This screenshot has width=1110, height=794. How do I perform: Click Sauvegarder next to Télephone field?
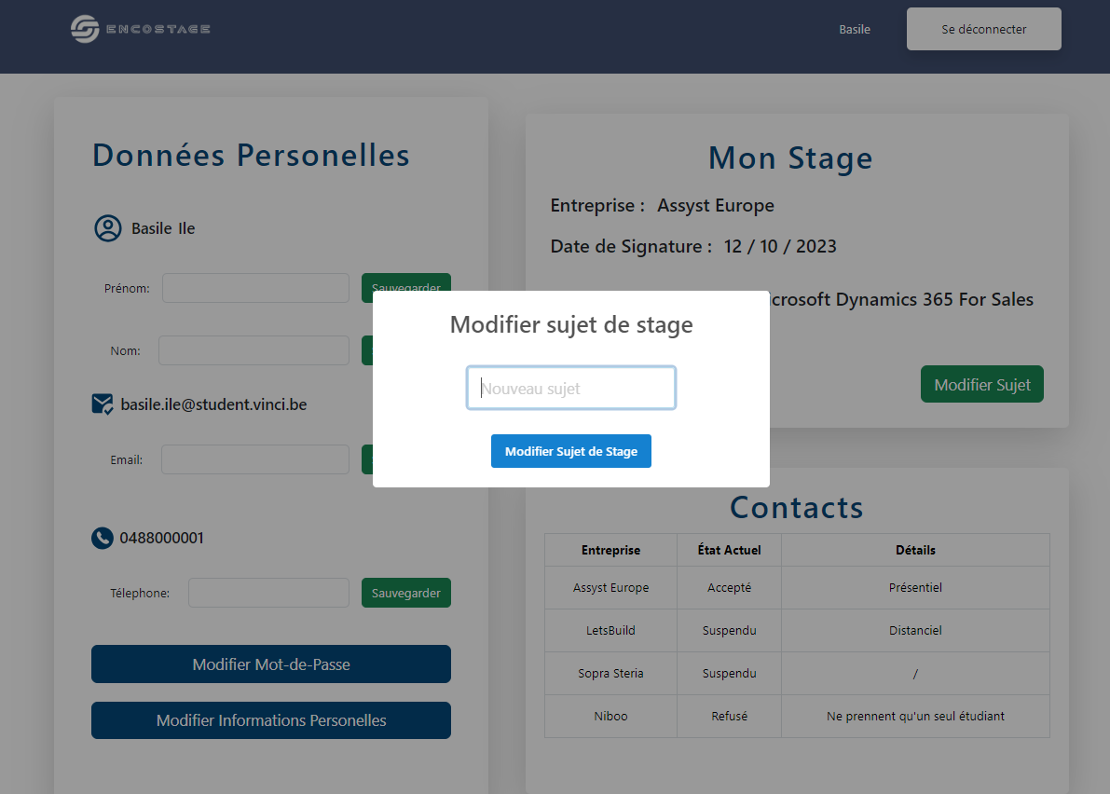point(405,593)
